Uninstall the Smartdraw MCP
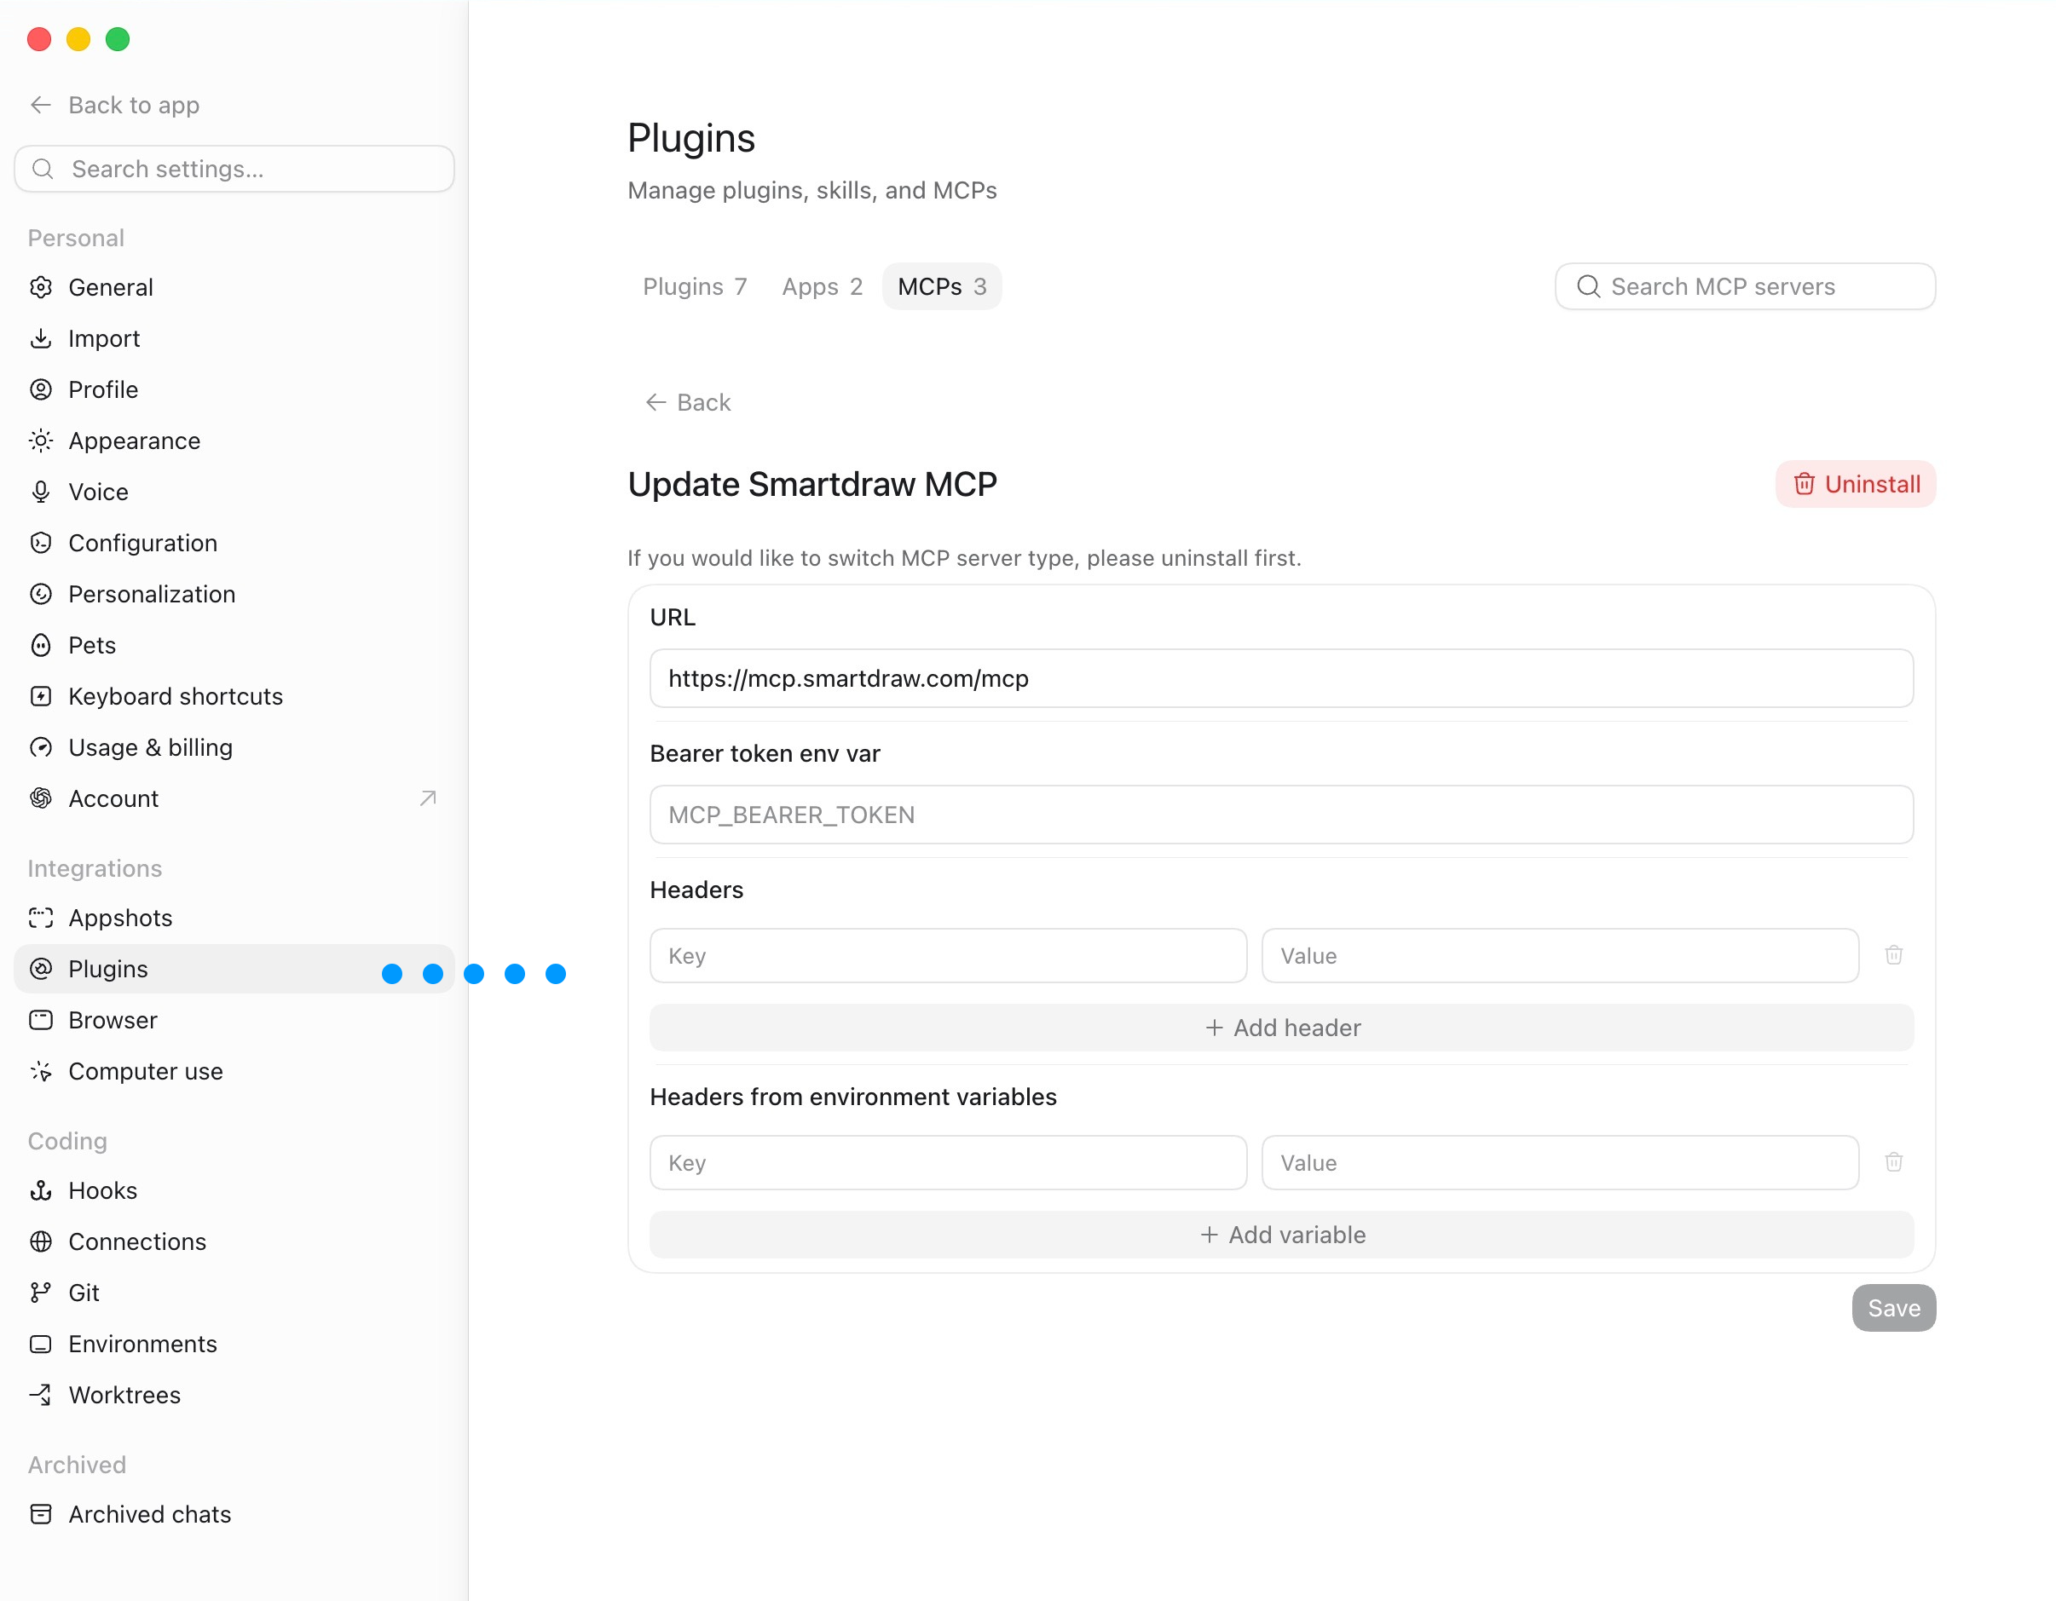The width and height of the screenshot is (2056, 1601). pyautogui.click(x=1856, y=484)
